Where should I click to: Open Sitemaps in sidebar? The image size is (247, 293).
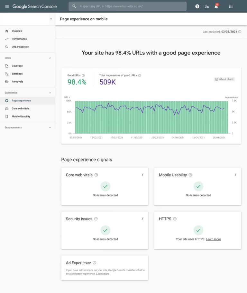(x=28, y=74)
